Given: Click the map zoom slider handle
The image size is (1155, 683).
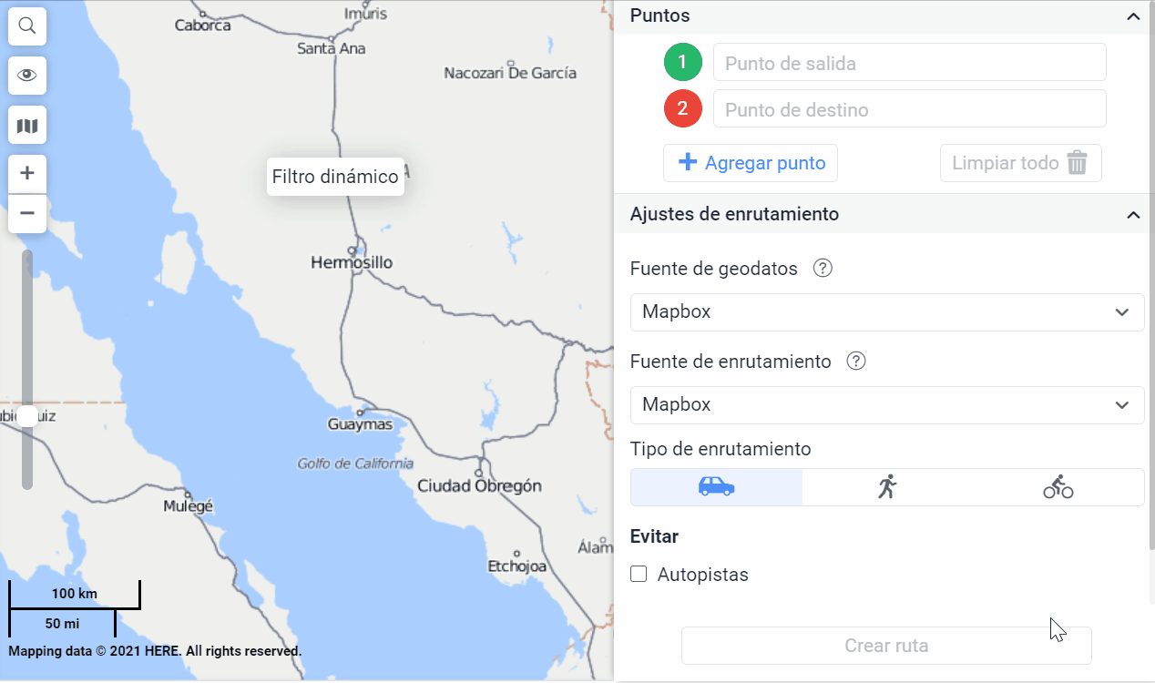Looking at the screenshot, I should pos(27,416).
